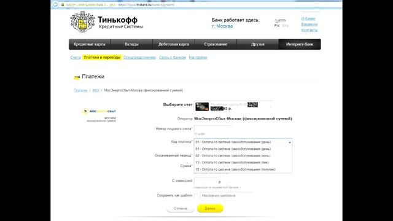Choose option 13 (пик) in dropdown list
The height and width of the screenshot is (221, 393).
click(x=243, y=162)
